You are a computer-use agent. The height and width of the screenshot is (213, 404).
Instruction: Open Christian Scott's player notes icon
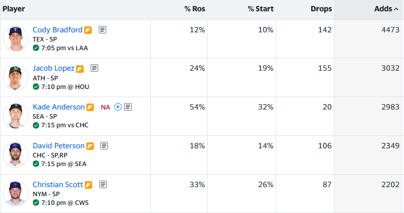(103, 184)
